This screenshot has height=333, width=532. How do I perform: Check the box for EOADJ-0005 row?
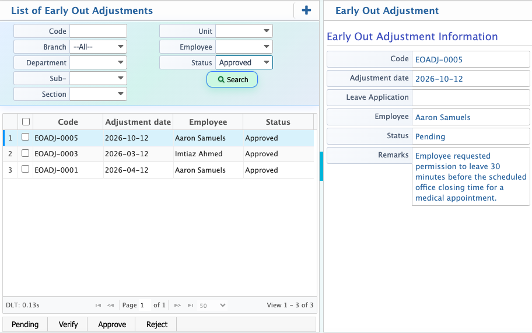click(x=25, y=137)
